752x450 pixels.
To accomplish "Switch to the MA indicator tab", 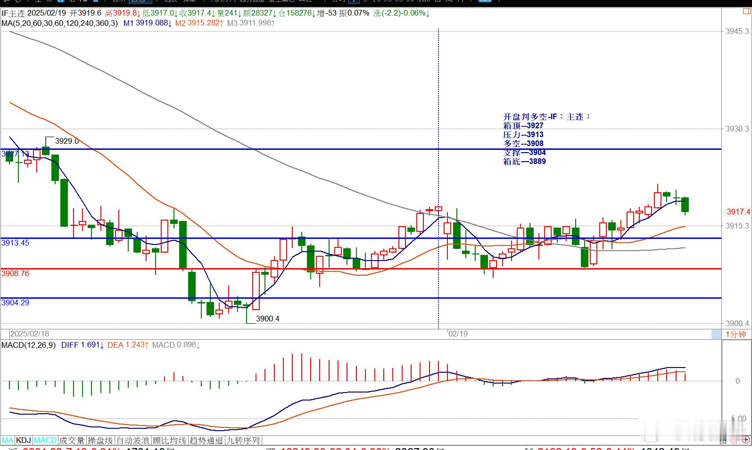I will [8, 441].
